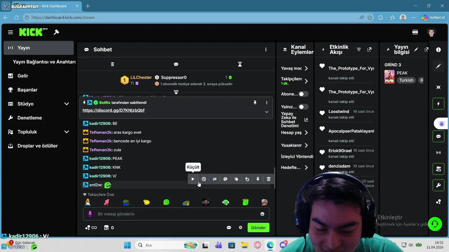This screenshot has width=449, height=252.
Task: Click the purple microphone in message box
Action: (90, 214)
